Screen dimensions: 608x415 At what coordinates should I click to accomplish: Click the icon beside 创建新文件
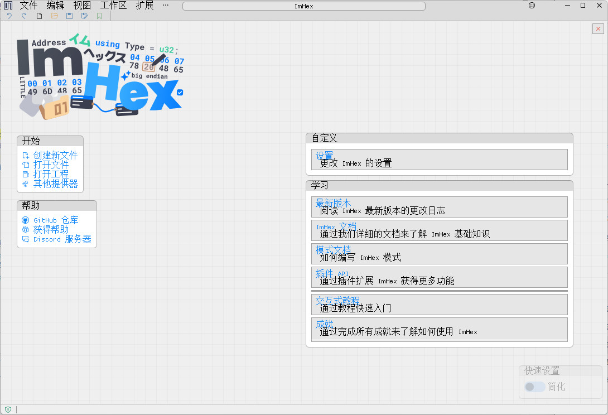pyautogui.click(x=26, y=156)
